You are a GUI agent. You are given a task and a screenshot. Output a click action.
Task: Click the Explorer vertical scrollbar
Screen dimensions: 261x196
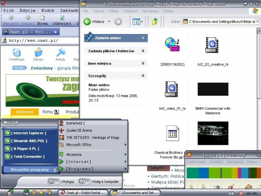point(259,66)
